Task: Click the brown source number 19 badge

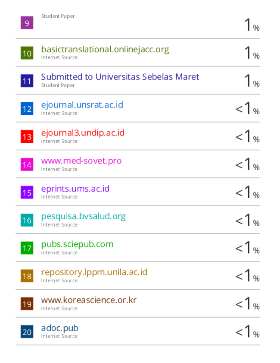Action: click(x=27, y=304)
